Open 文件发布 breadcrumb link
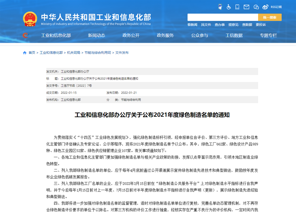 tap(122, 53)
